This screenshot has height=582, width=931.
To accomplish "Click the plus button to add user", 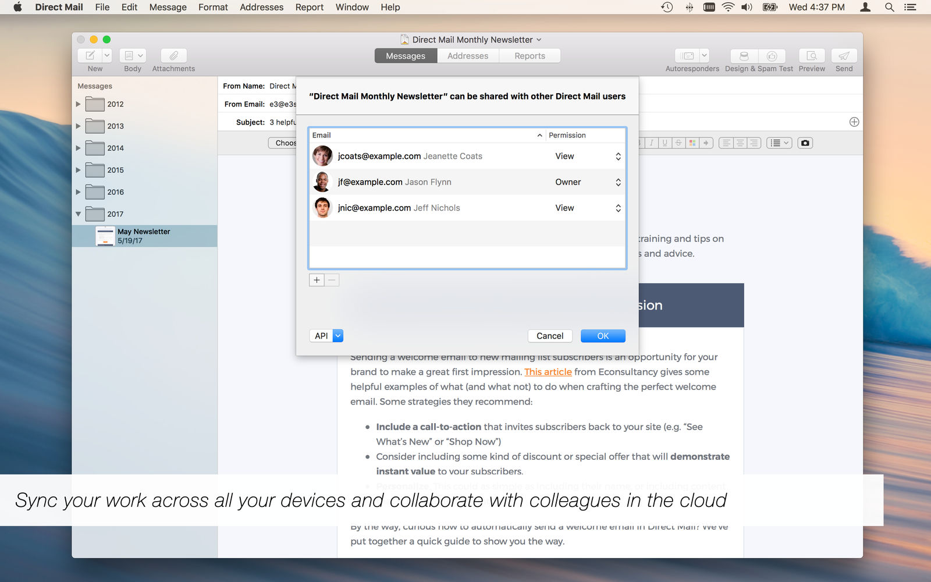I will click(317, 280).
